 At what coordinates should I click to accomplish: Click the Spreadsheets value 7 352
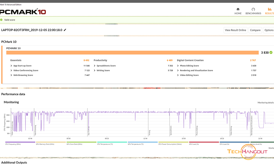click(x=170, y=66)
